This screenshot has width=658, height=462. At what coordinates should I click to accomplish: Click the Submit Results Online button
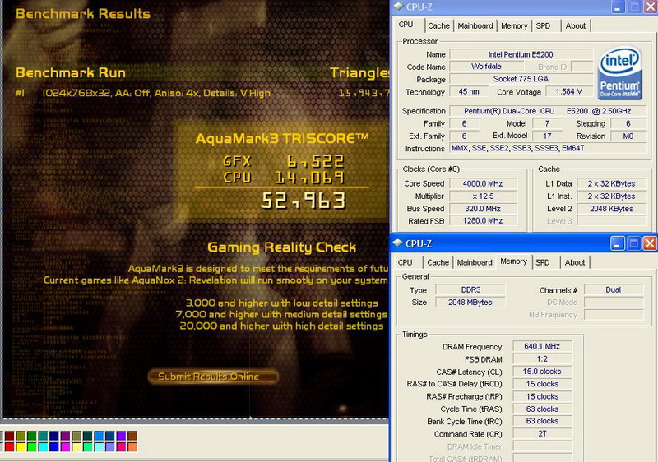212,377
